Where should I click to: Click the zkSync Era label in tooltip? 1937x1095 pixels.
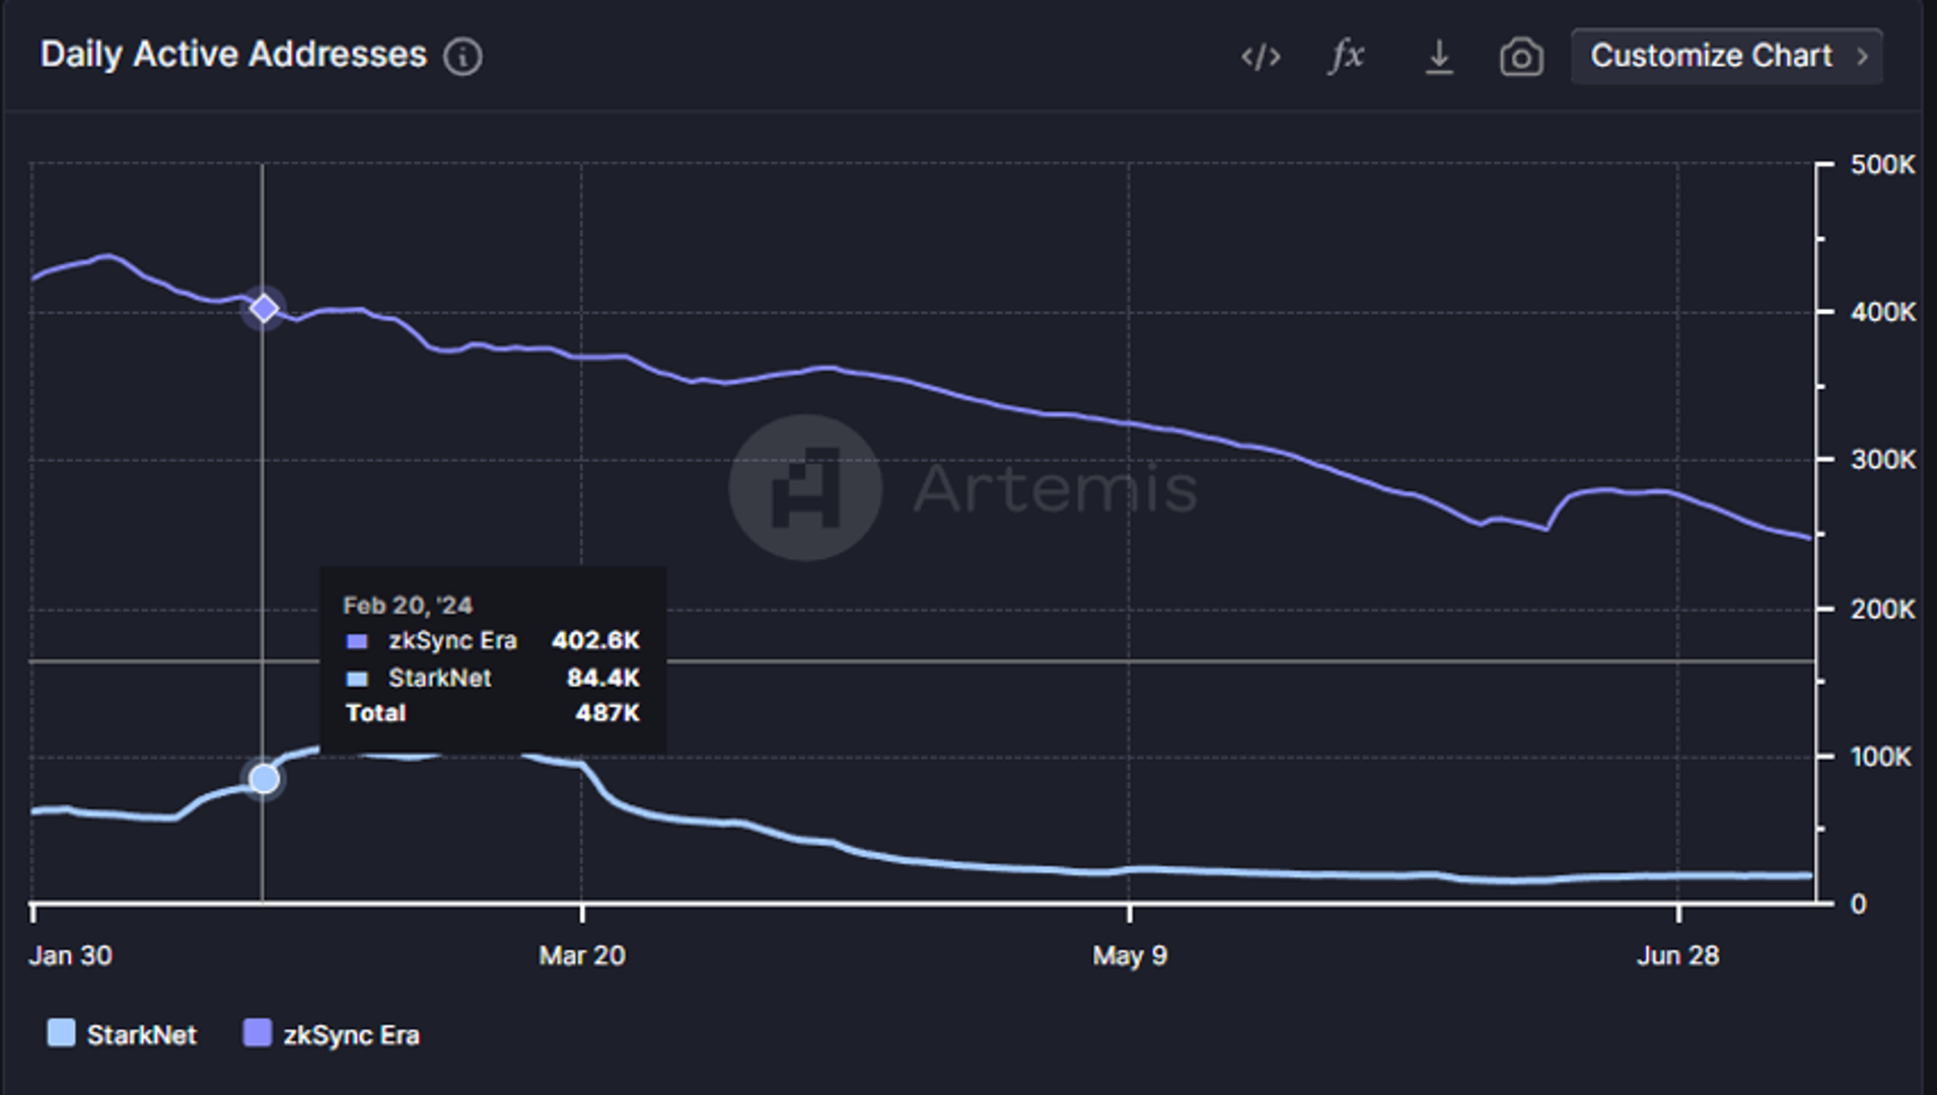coord(452,641)
